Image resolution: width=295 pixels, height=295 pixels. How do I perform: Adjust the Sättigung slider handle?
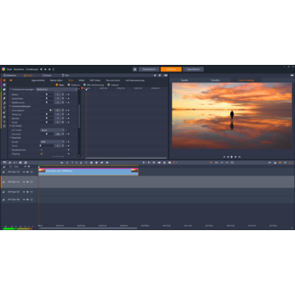(46, 114)
